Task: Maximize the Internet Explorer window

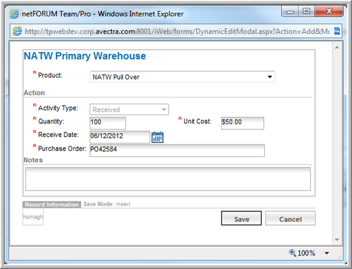Action: 307,11
